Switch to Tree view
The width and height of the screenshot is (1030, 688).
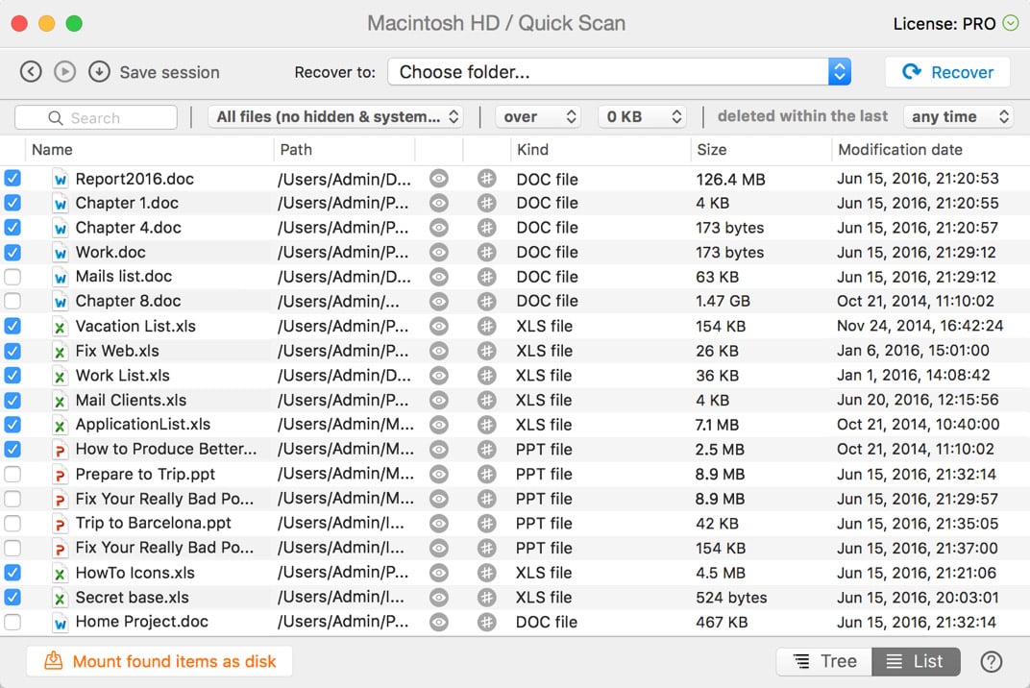point(824,662)
